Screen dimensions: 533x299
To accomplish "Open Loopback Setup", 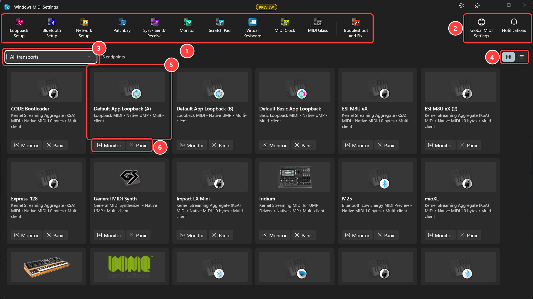I will pos(19,28).
